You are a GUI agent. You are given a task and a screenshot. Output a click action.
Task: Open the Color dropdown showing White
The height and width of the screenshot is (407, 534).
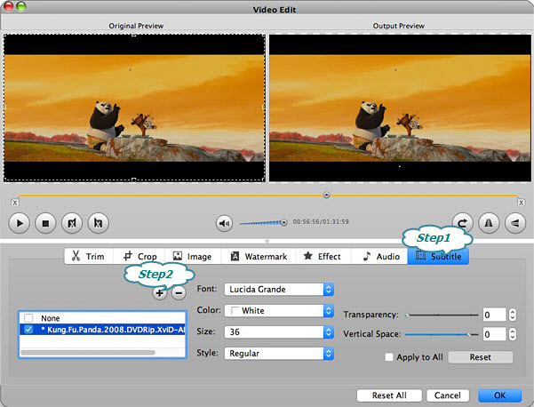pyautogui.click(x=279, y=311)
